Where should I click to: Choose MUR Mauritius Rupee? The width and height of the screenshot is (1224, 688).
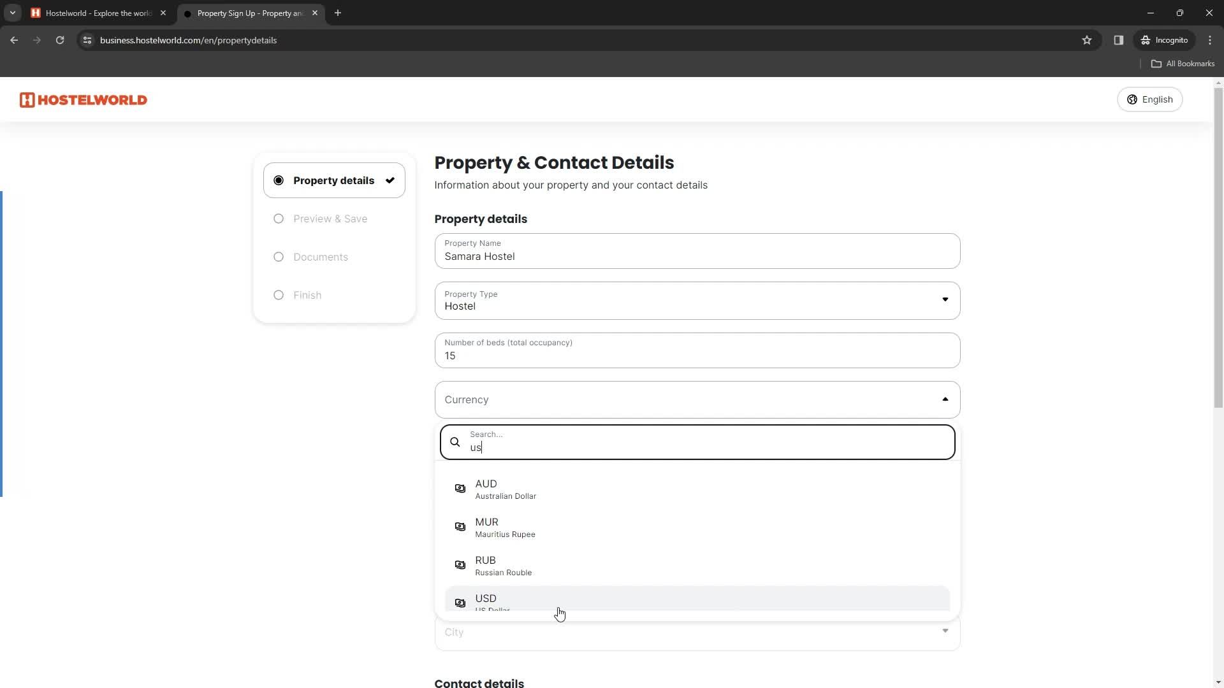(697, 527)
